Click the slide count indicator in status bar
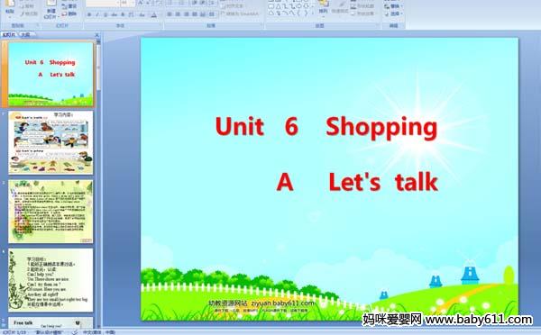The image size is (541, 335). 14,332
